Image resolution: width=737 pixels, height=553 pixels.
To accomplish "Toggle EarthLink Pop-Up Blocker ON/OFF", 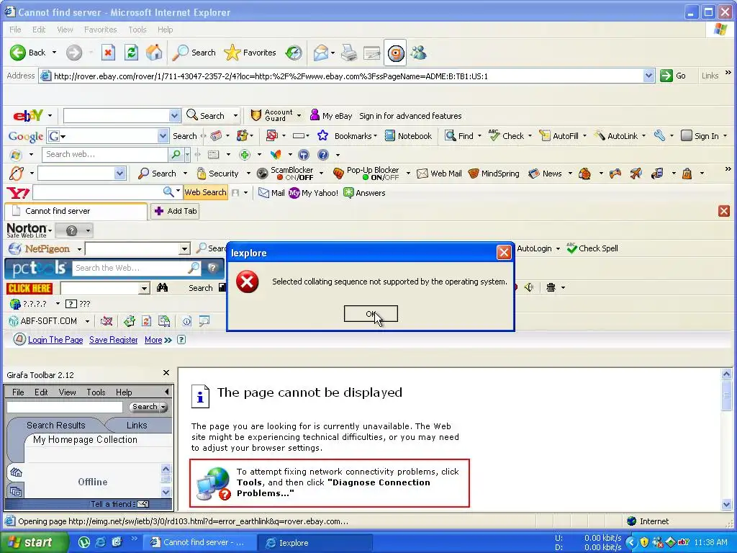I will click(366, 174).
